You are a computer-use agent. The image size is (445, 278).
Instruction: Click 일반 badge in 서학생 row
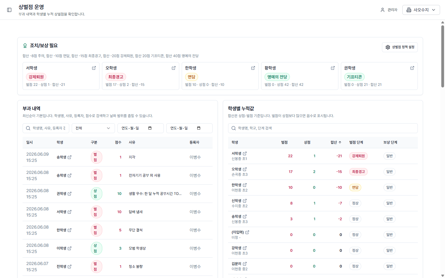(389, 156)
